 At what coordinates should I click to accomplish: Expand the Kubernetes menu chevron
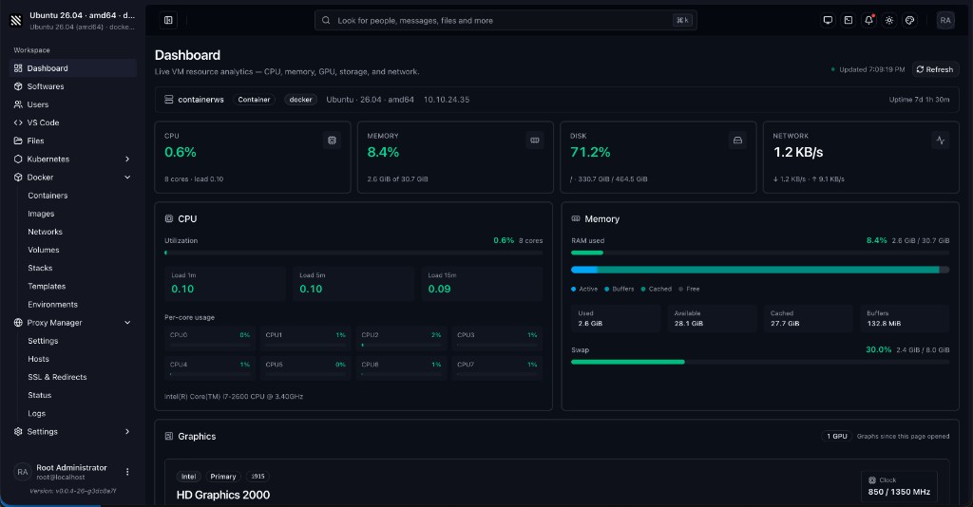127,160
